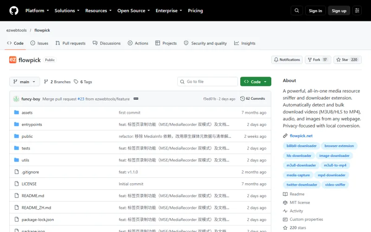Click the MIT license scale icon
The image size is (371, 232).
click(285, 203)
